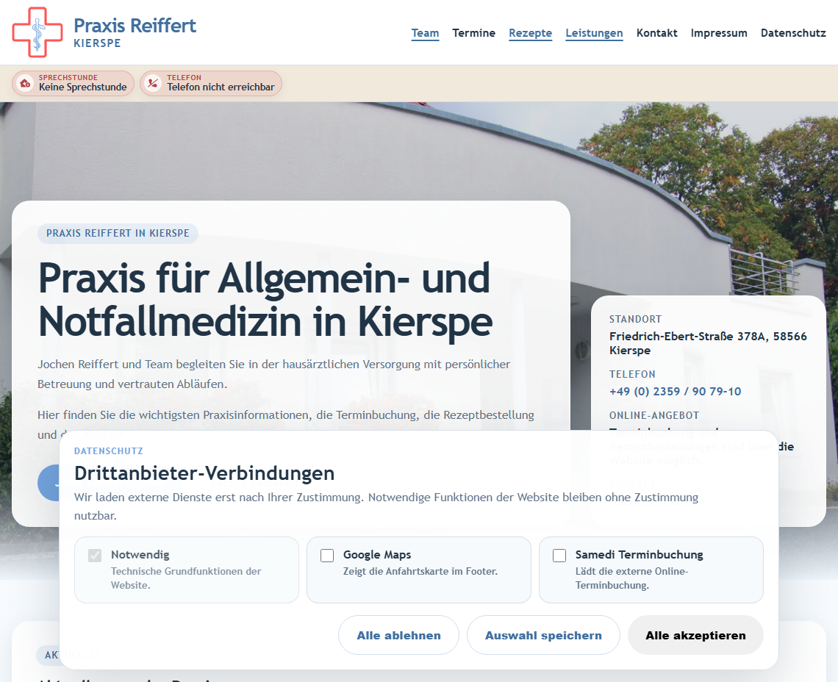Click 'Lädt die externe Online-Terminbuchung.' description

tap(631, 578)
